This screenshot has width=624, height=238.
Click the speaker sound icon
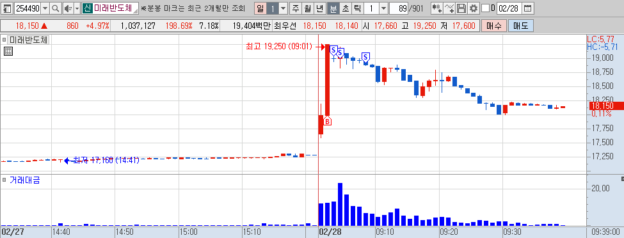[x=68, y=8]
